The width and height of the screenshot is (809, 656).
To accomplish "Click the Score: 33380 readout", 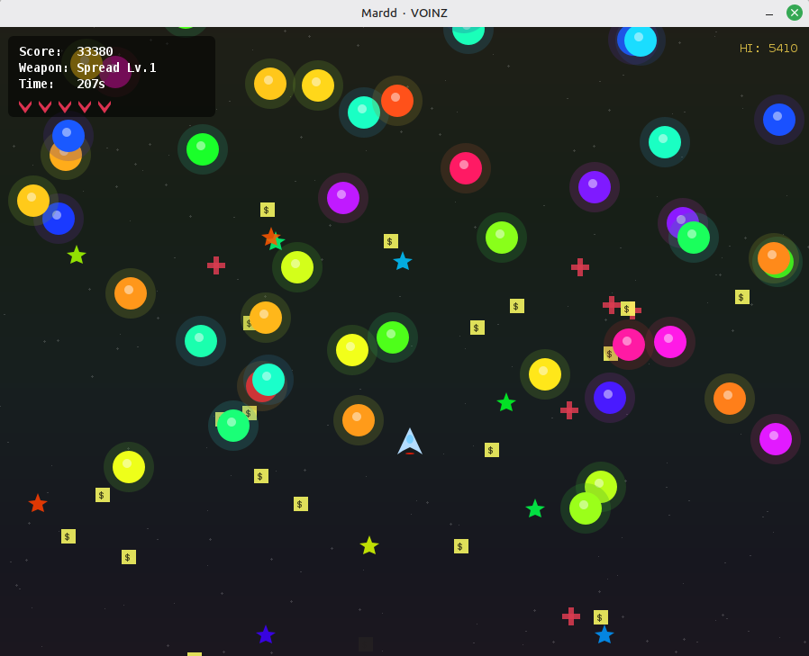I will click(x=66, y=51).
